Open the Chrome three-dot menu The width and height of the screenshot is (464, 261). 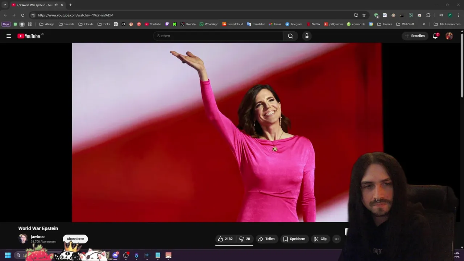click(x=459, y=15)
